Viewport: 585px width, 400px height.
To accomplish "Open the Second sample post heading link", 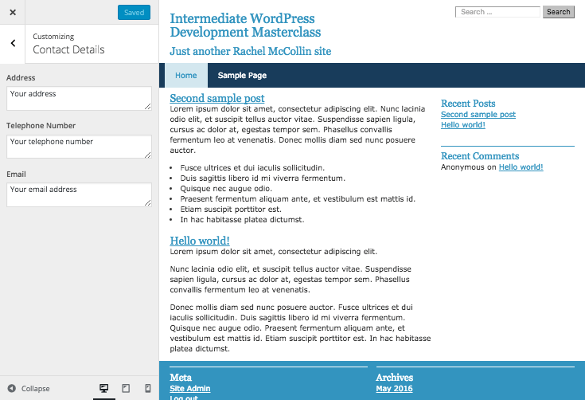I will 217,98.
